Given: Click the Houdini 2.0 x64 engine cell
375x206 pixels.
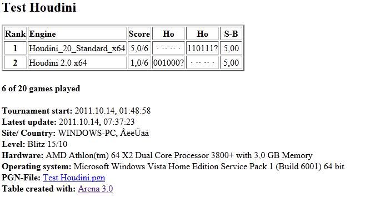Looking at the screenshot, I should coord(77,62).
